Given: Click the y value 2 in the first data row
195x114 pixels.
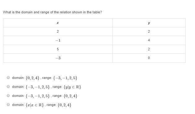Looking at the screenshot, I should [x=149, y=31].
